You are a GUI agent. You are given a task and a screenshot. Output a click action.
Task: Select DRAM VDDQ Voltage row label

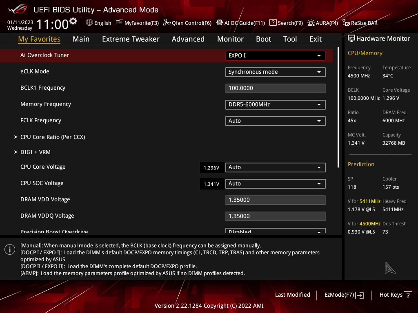[x=47, y=216]
